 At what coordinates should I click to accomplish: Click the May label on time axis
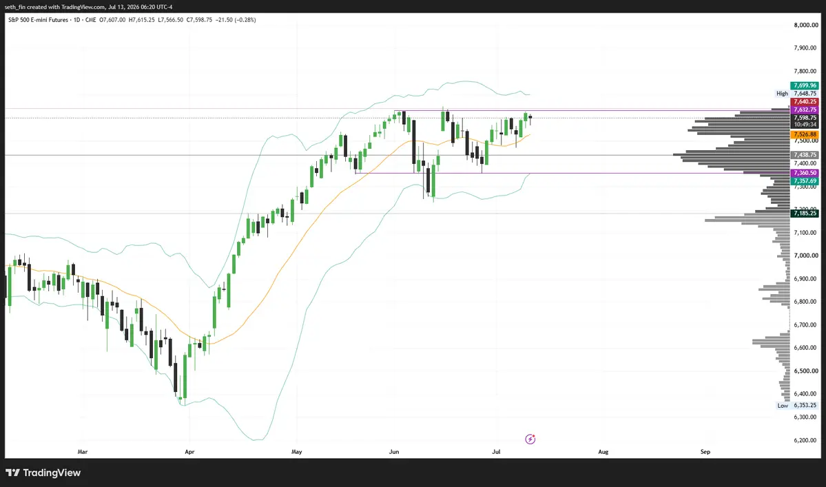click(x=297, y=452)
